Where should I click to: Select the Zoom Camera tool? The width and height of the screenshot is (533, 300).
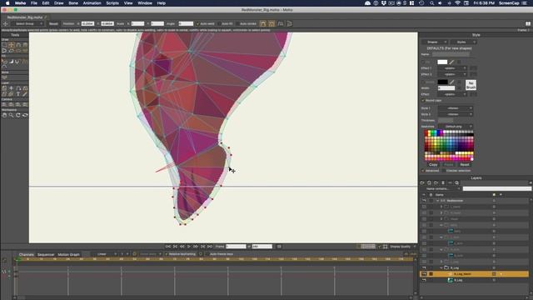(x=11, y=105)
